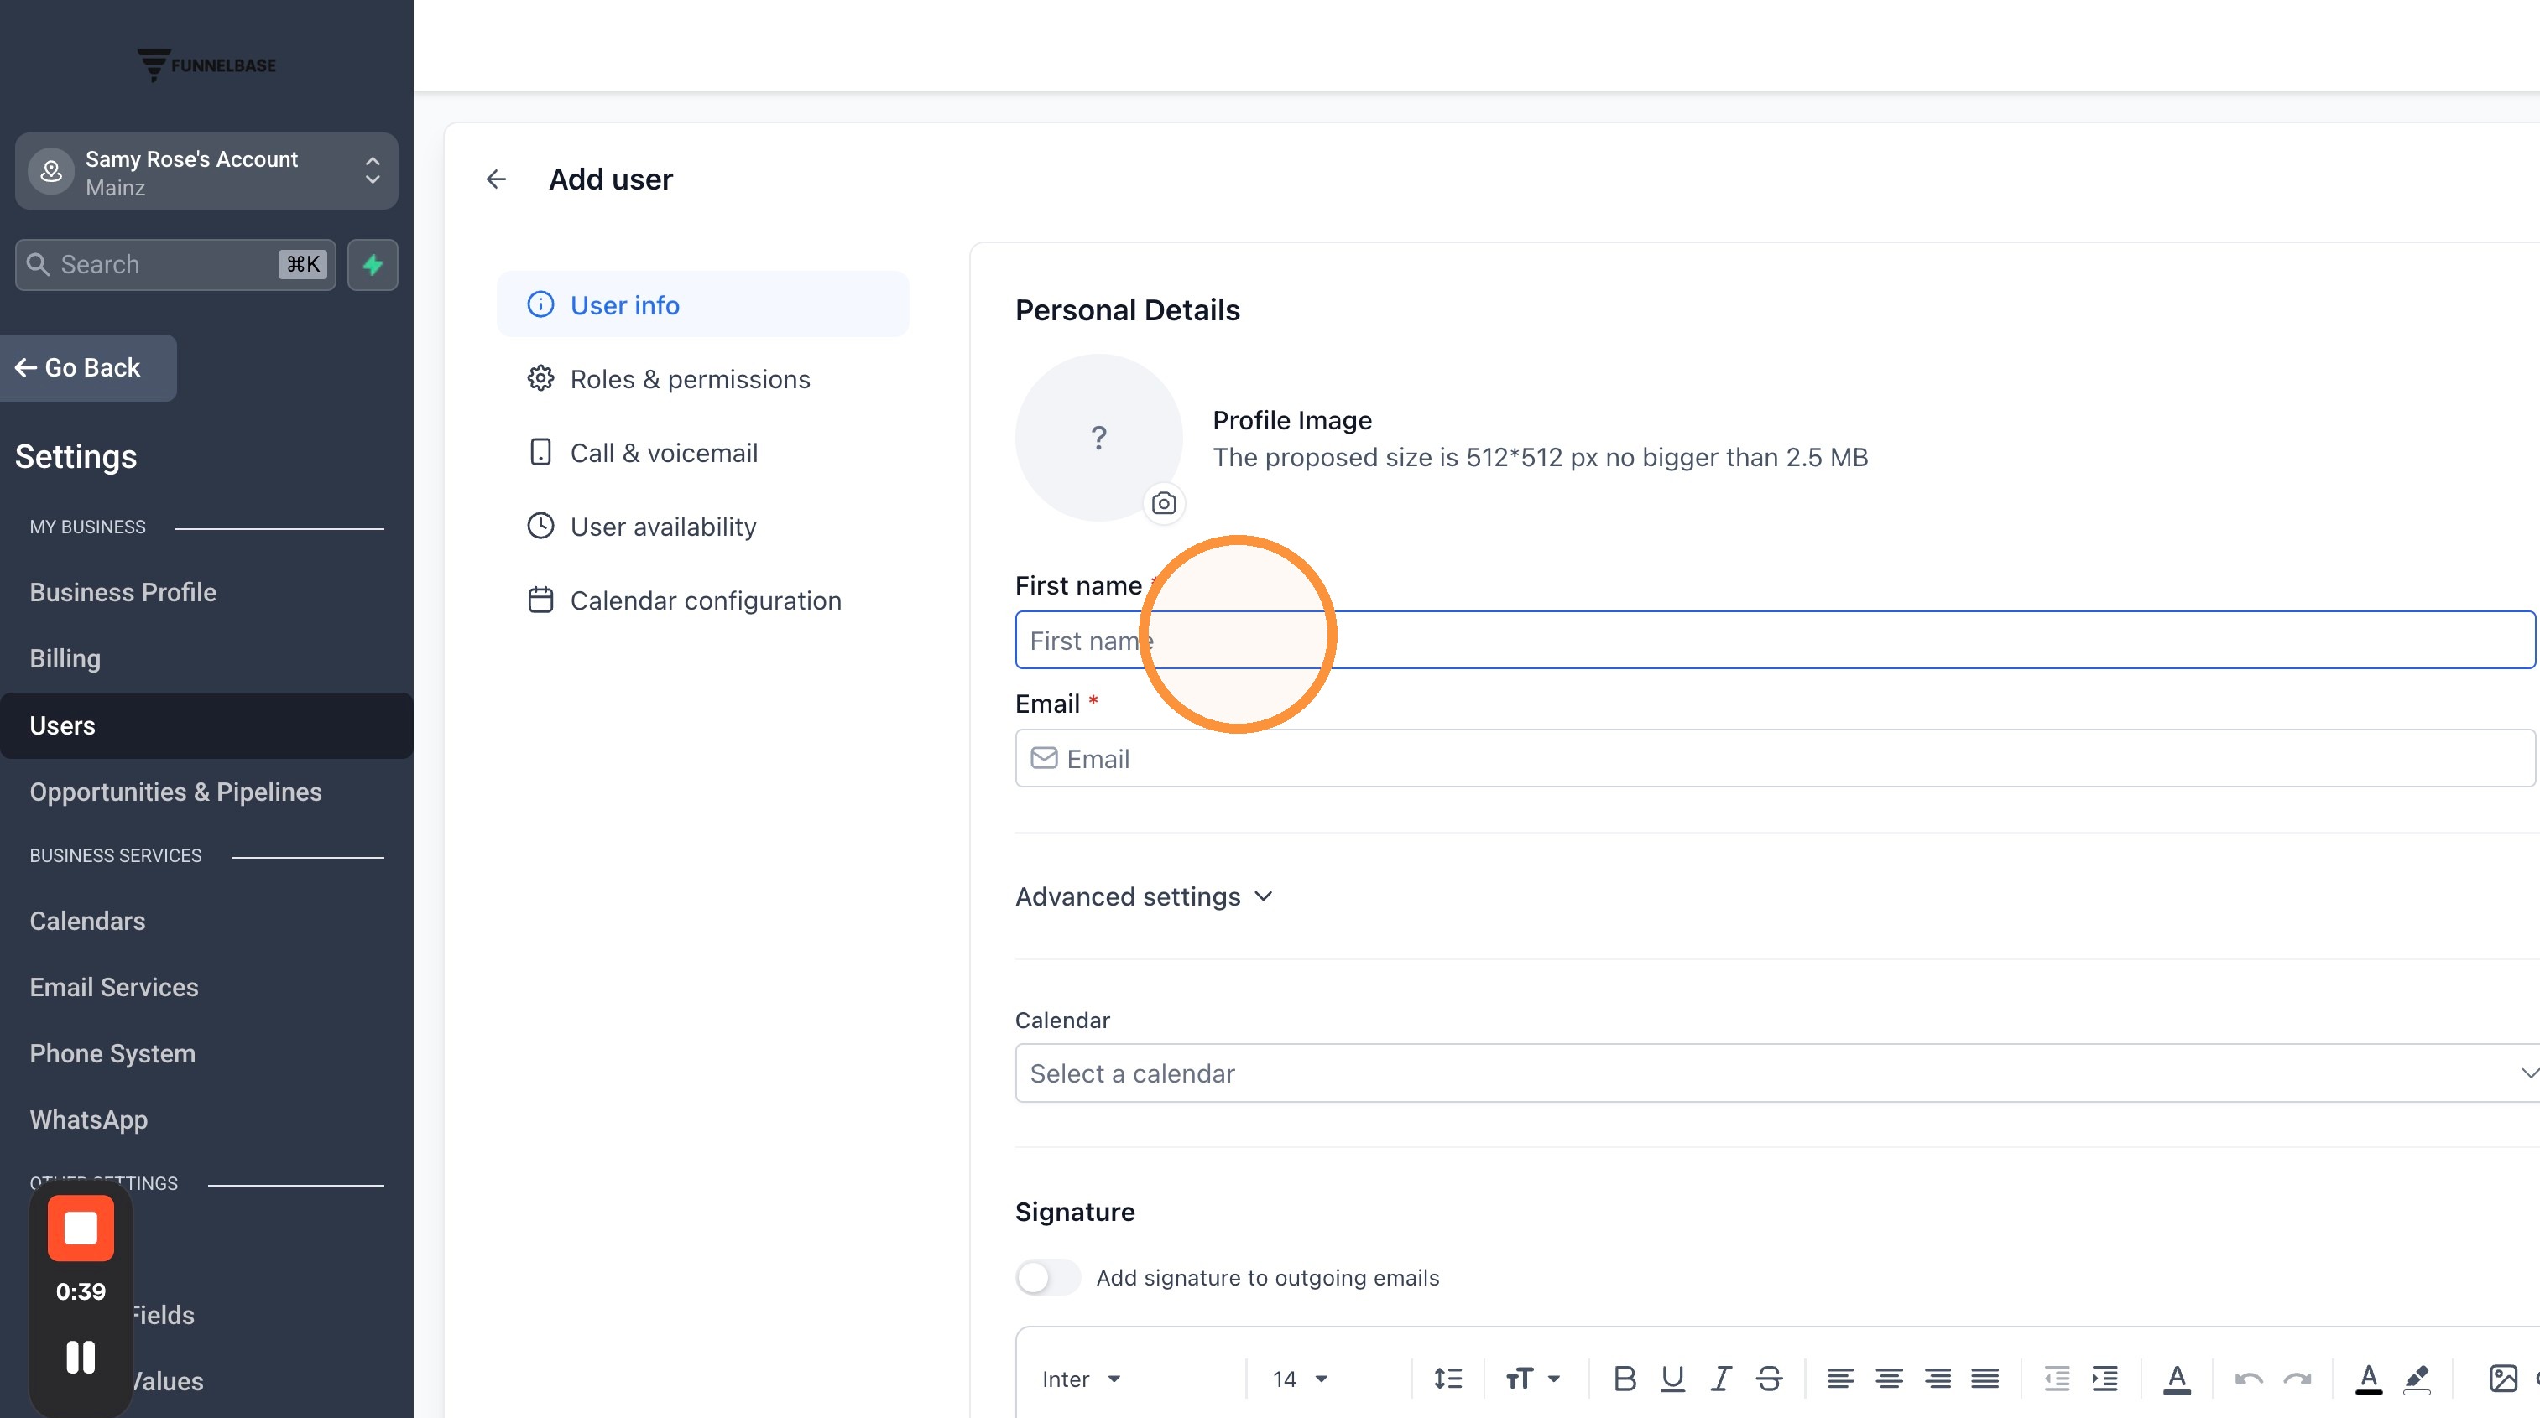Insert image into signature
This screenshot has width=2540, height=1418.
(x=2502, y=1379)
